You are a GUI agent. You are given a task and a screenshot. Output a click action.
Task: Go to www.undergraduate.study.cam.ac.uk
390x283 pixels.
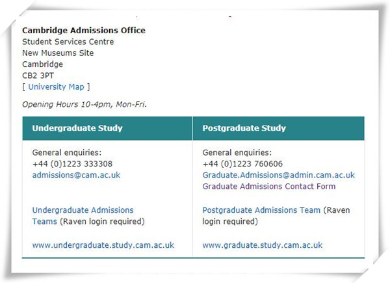pos(103,245)
